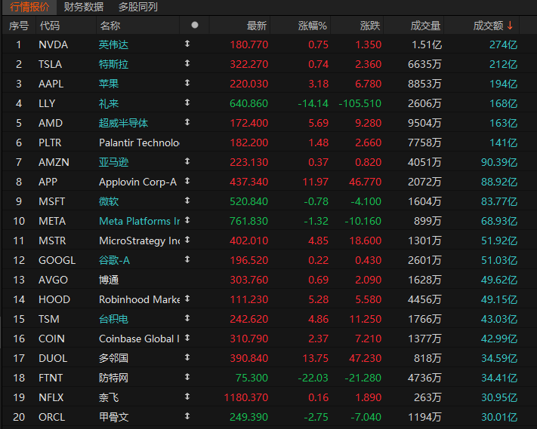Click the 最新 column header
This screenshot has width=537, height=429.
257,26
